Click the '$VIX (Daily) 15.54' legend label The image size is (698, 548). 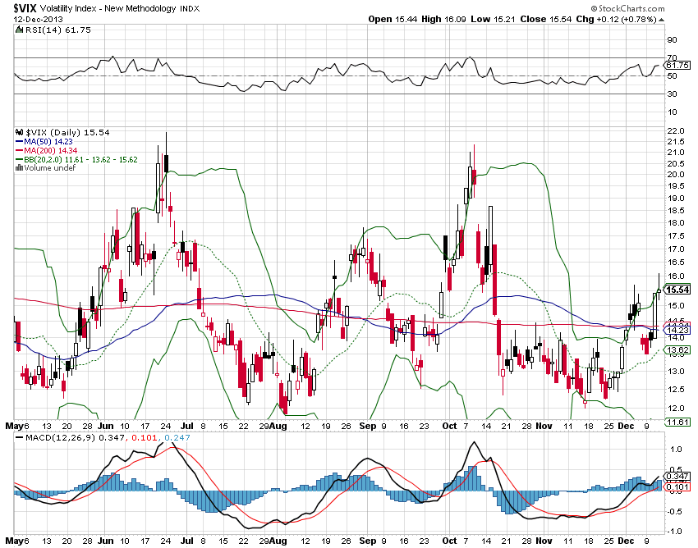click(67, 133)
